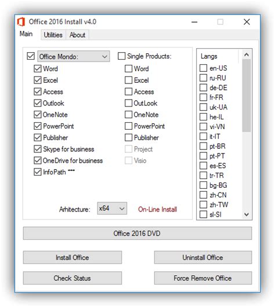Viewport: 275px width, 307px height.
Task: Select the ru-RU language checkbox
Action: pos(204,78)
